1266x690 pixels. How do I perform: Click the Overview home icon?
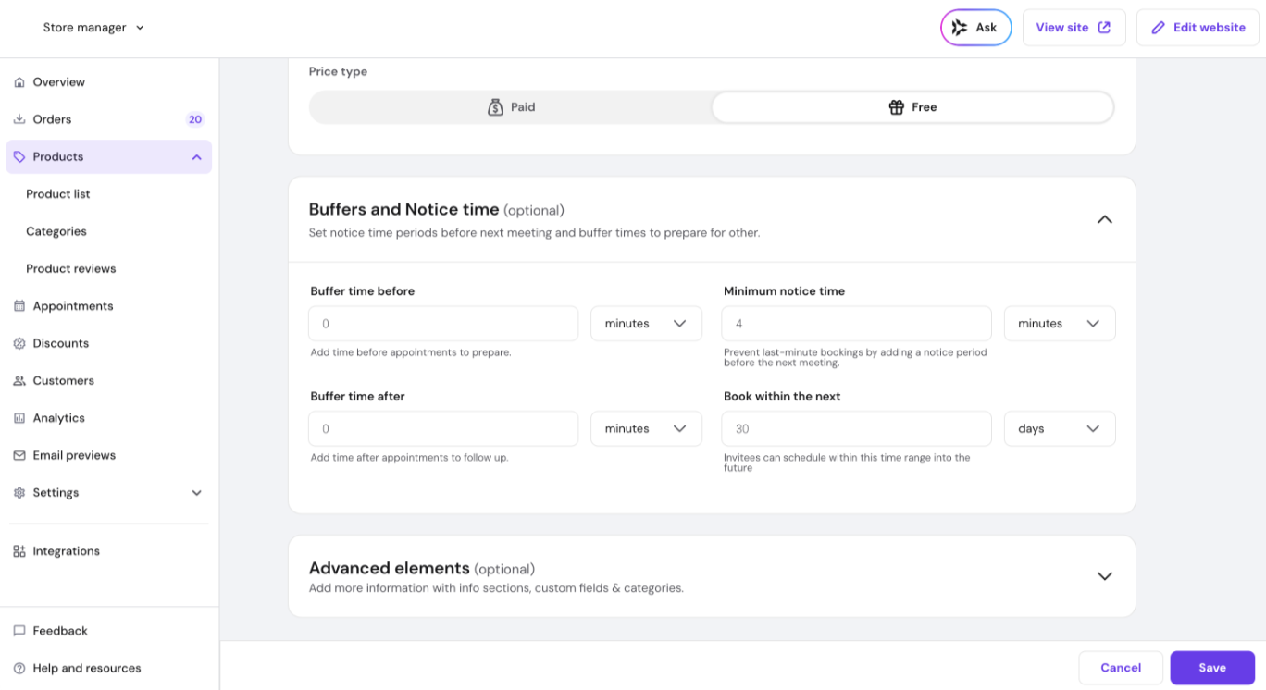click(19, 82)
